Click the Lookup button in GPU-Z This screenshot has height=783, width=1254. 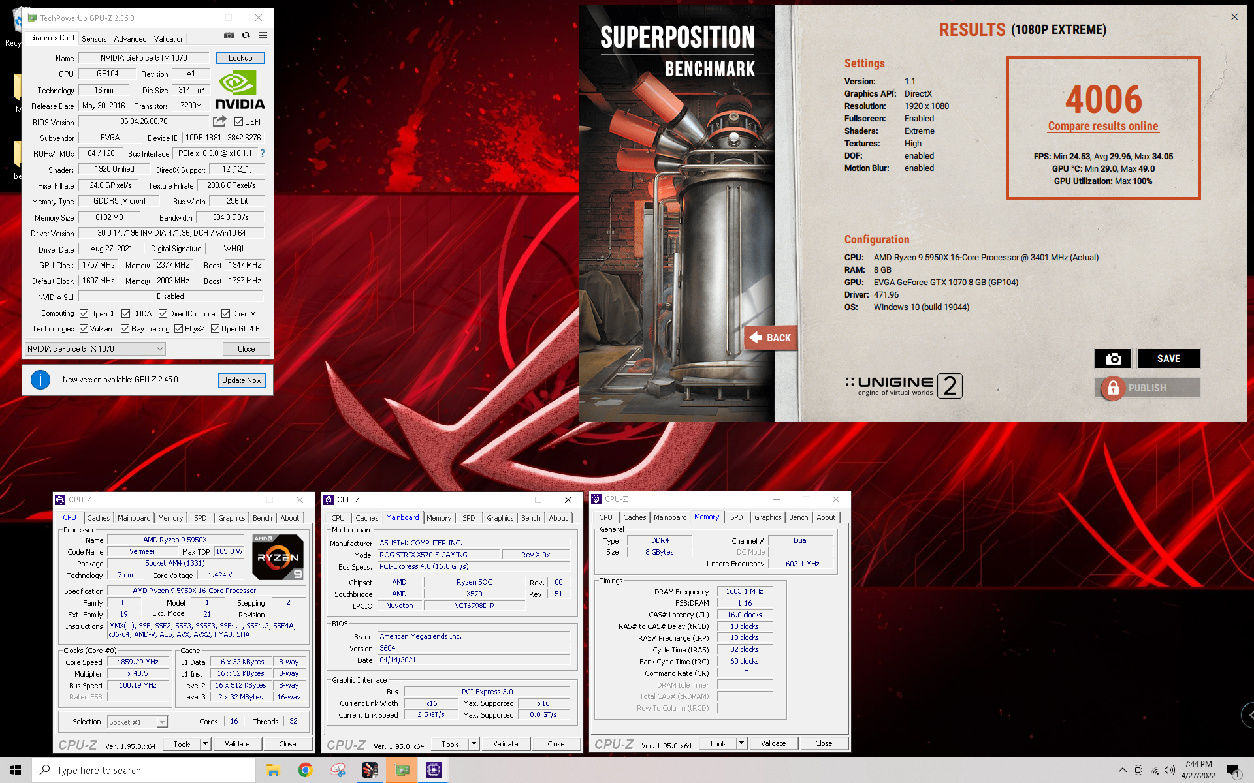coord(240,58)
